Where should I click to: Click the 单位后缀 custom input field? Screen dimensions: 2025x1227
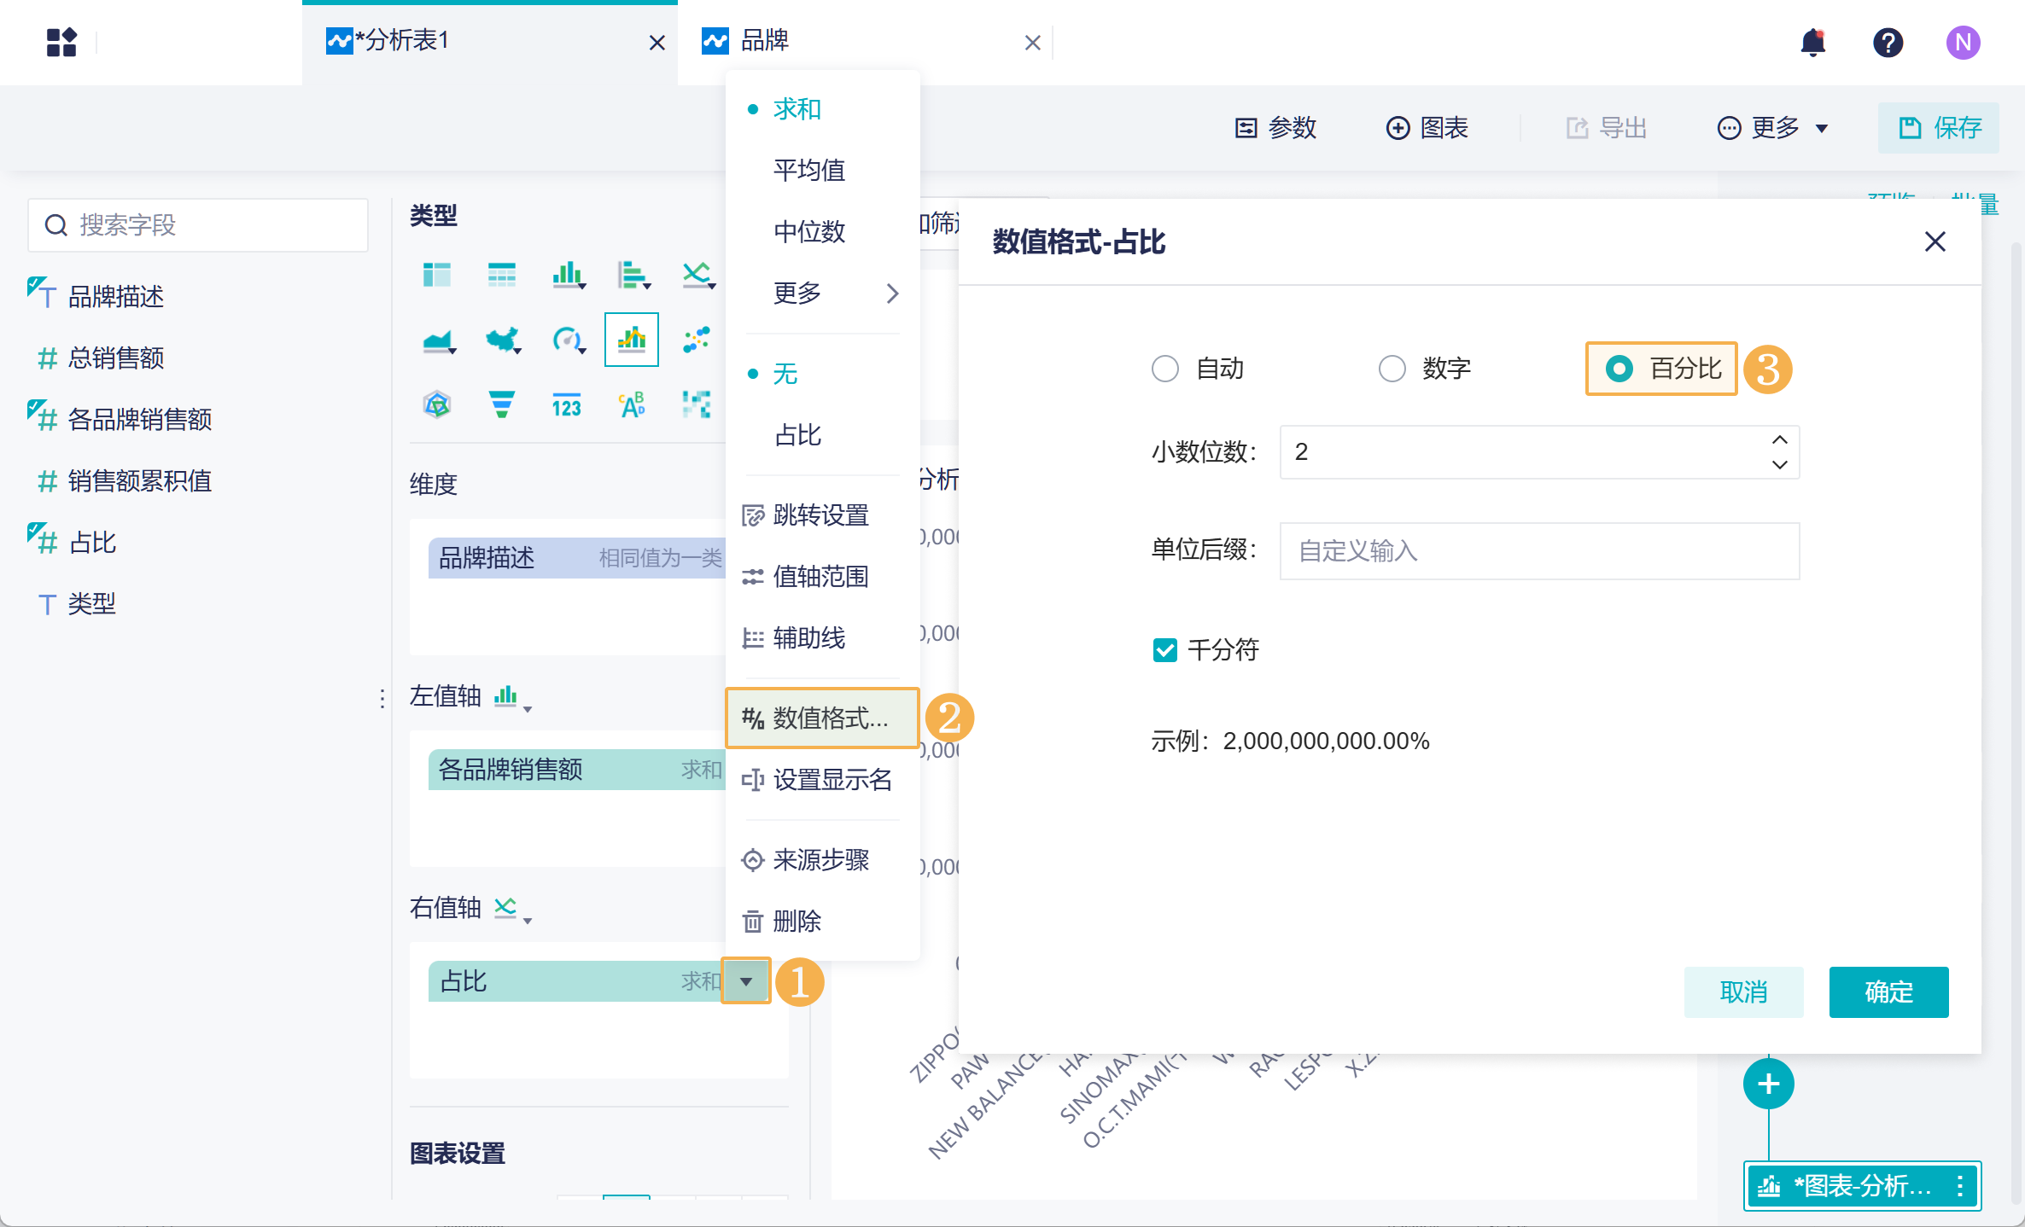pos(1538,551)
